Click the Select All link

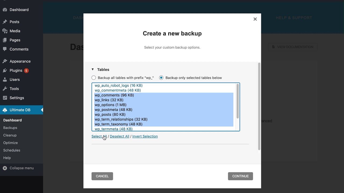(99, 136)
